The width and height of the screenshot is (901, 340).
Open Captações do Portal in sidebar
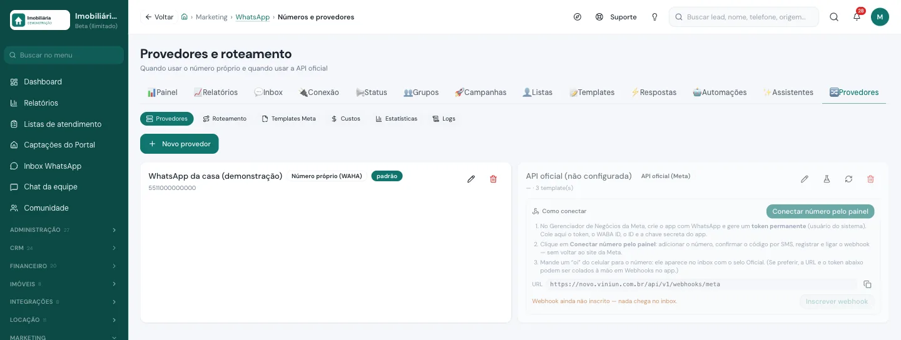[x=64, y=145]
